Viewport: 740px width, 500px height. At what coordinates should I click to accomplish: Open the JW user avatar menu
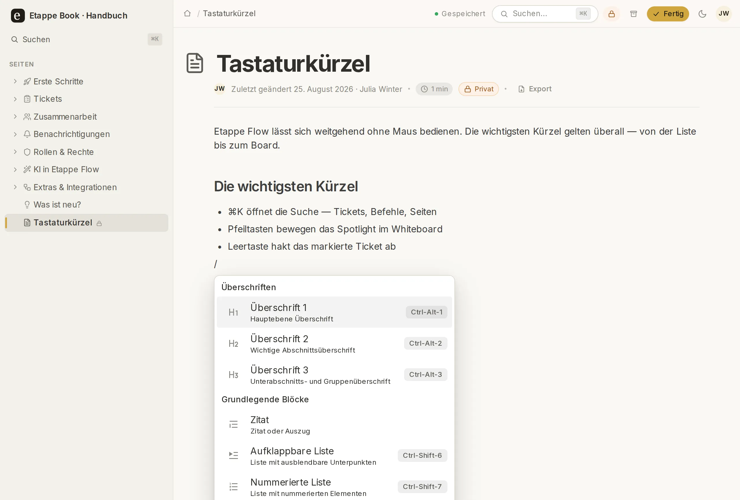point(724,14)
